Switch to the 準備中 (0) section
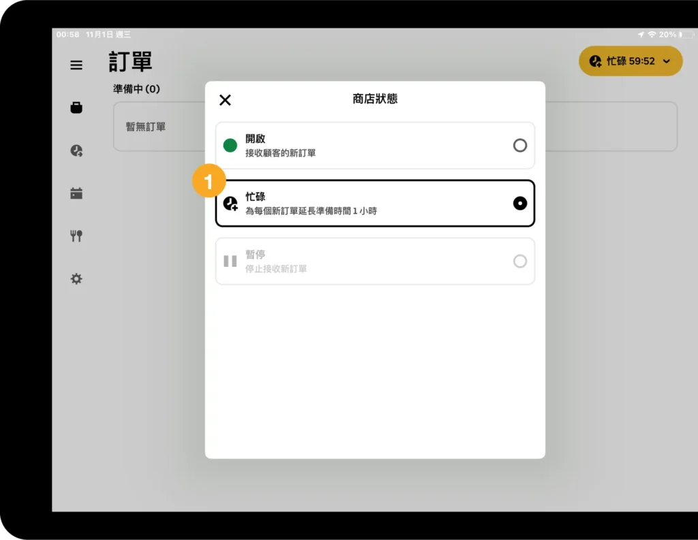698x540 pixels. pyautogui.click(x=136, y=89)
